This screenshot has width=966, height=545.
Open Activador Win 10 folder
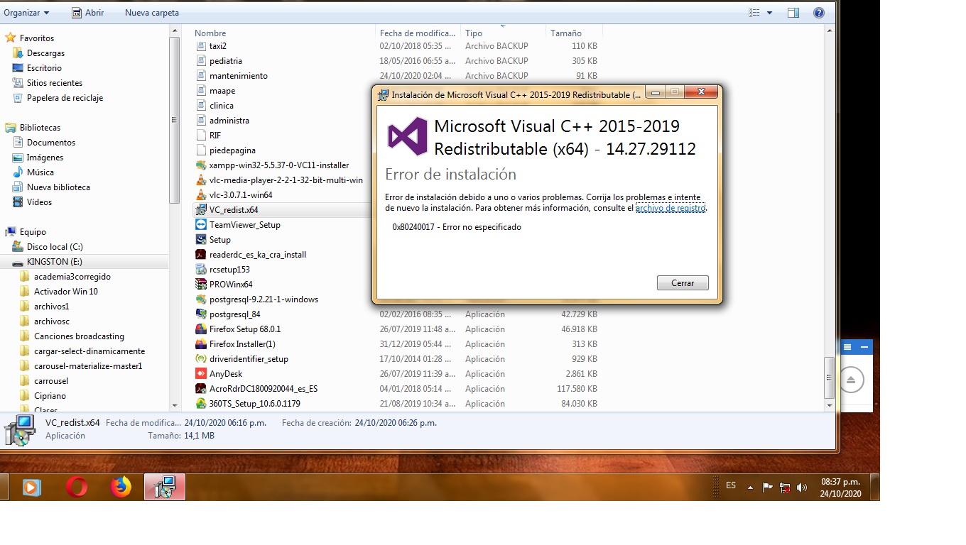[x=66, y=292]
